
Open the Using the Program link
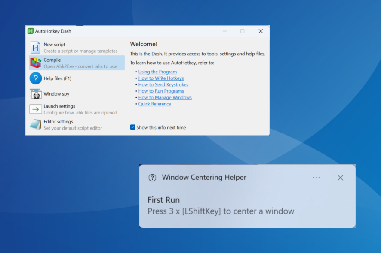pos(157,72)
